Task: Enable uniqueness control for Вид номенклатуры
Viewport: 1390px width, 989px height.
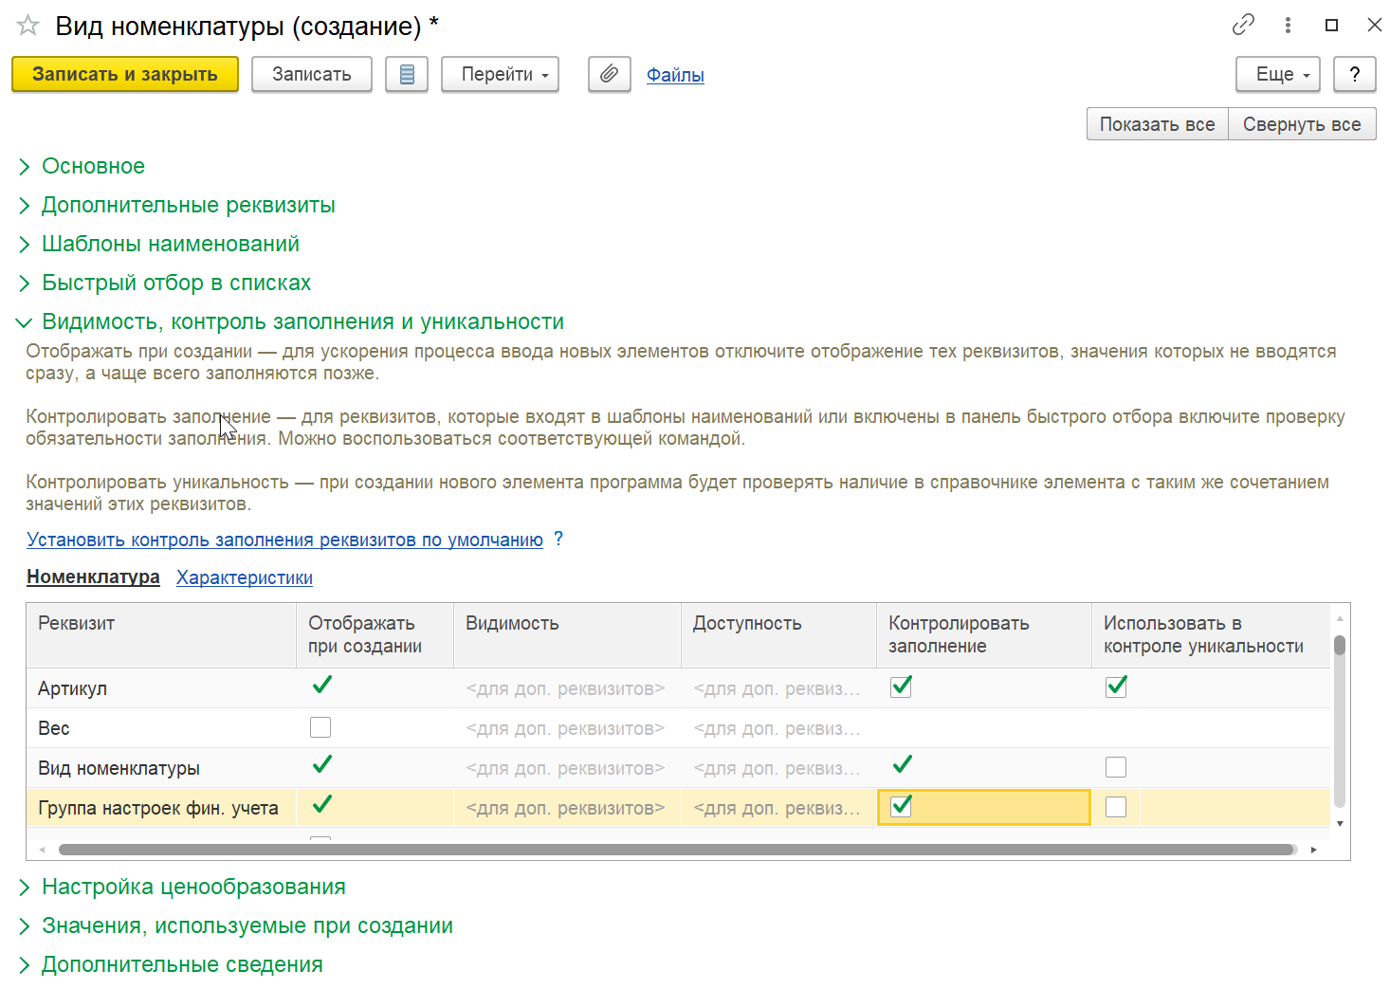Action: [1116, 767]
